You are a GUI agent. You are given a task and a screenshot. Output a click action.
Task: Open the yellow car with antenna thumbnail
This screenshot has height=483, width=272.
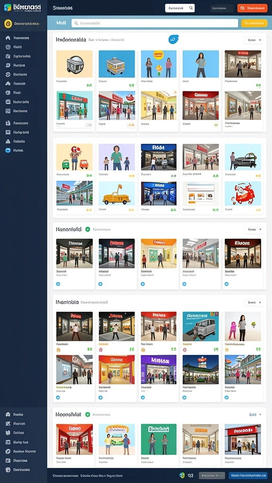(117, 193)
